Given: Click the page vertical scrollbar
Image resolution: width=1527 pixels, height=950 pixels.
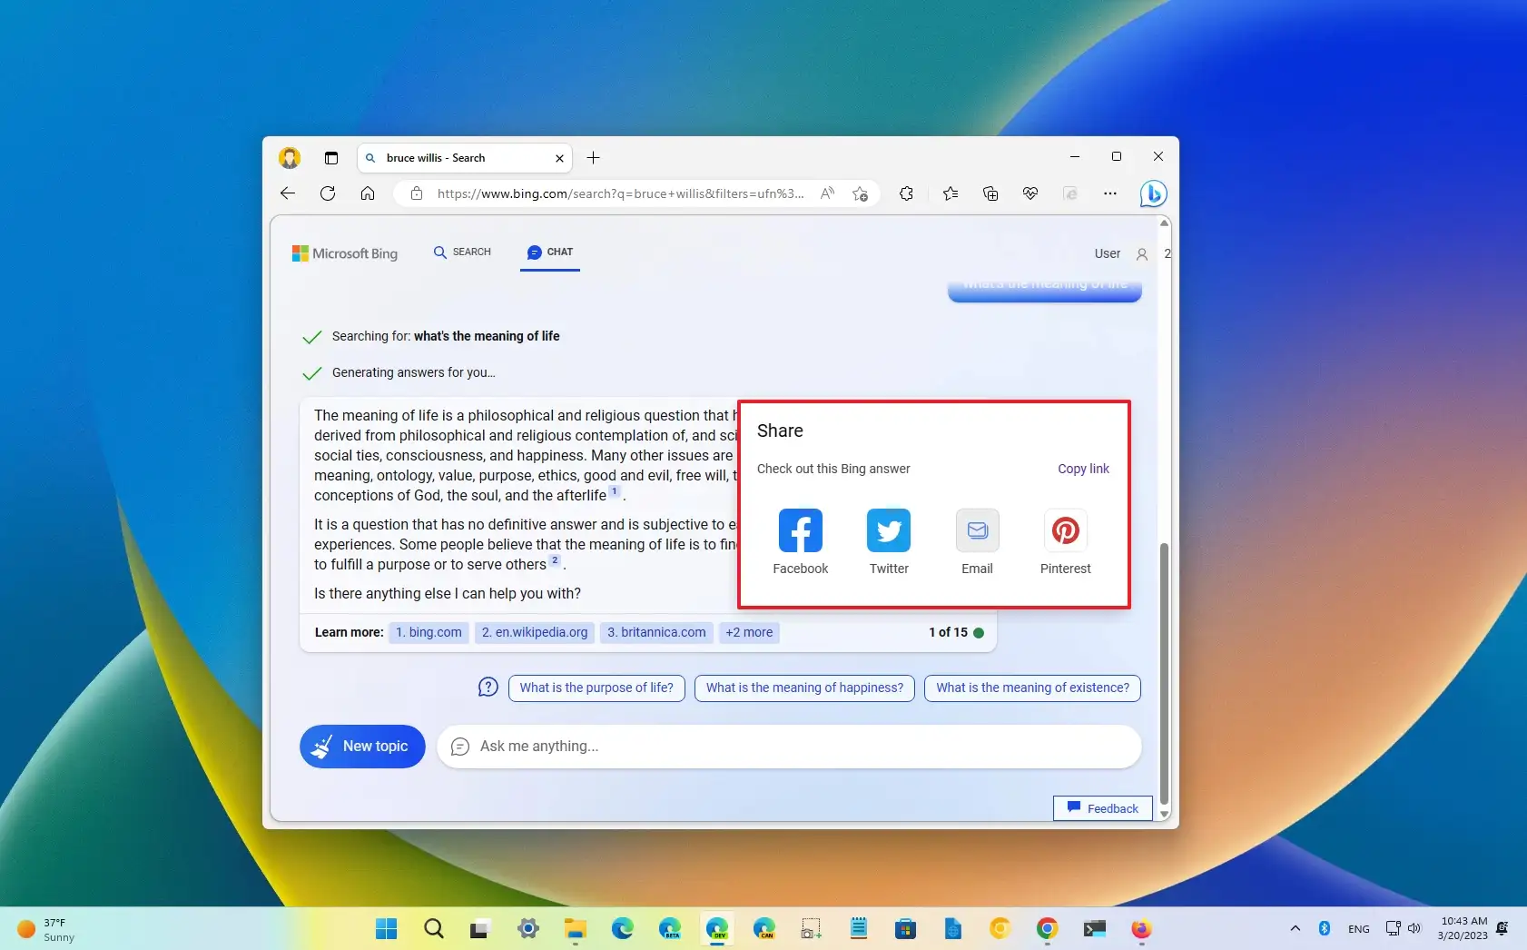Looking at the screenshot, I should (x=1164, y=672).
